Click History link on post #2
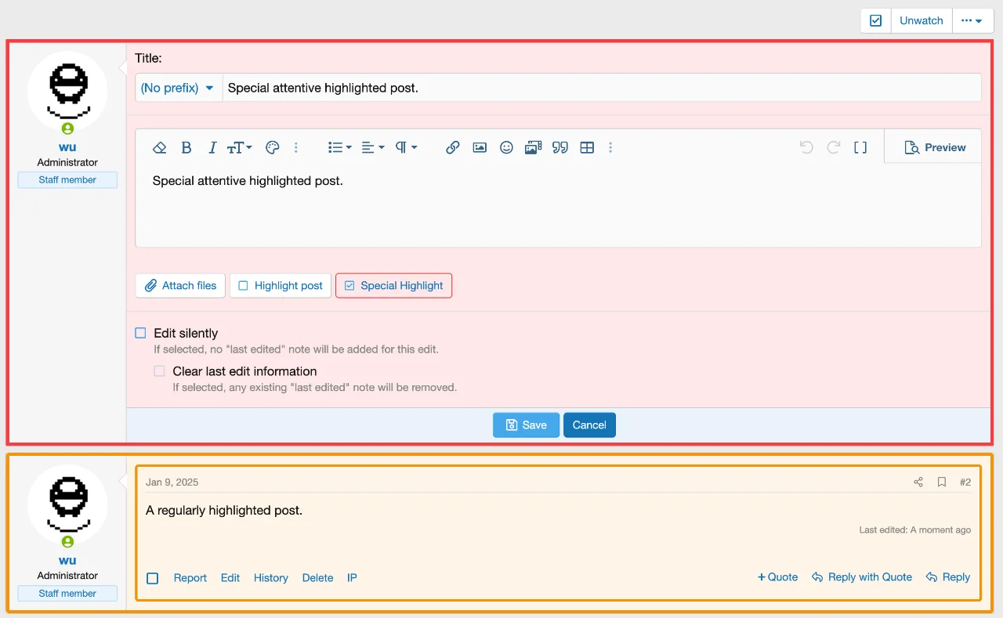The height and width of the screenshot is (618, 1003). [270, 578]
